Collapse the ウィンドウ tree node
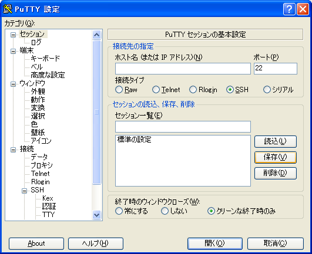 coord(13,84)
